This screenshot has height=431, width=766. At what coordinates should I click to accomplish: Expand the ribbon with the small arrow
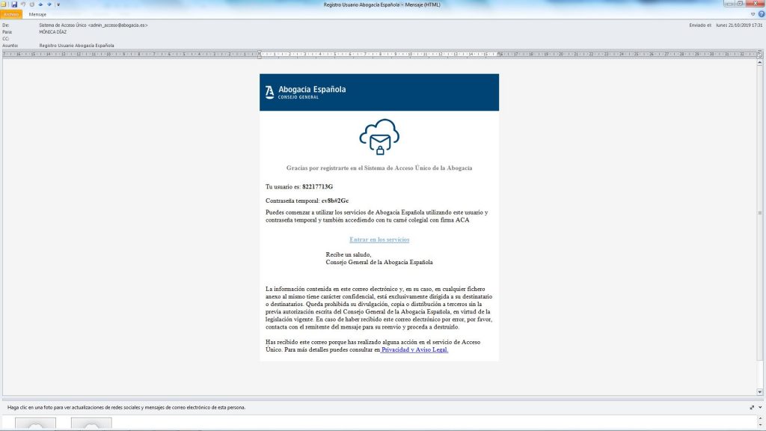pos(753,14)
